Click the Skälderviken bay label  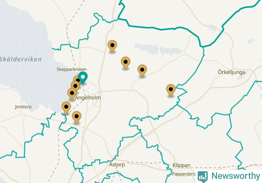tap(20, 59)
